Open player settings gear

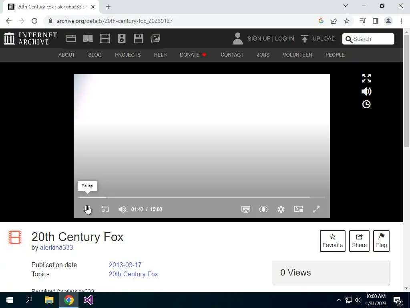tap(281, 209)
